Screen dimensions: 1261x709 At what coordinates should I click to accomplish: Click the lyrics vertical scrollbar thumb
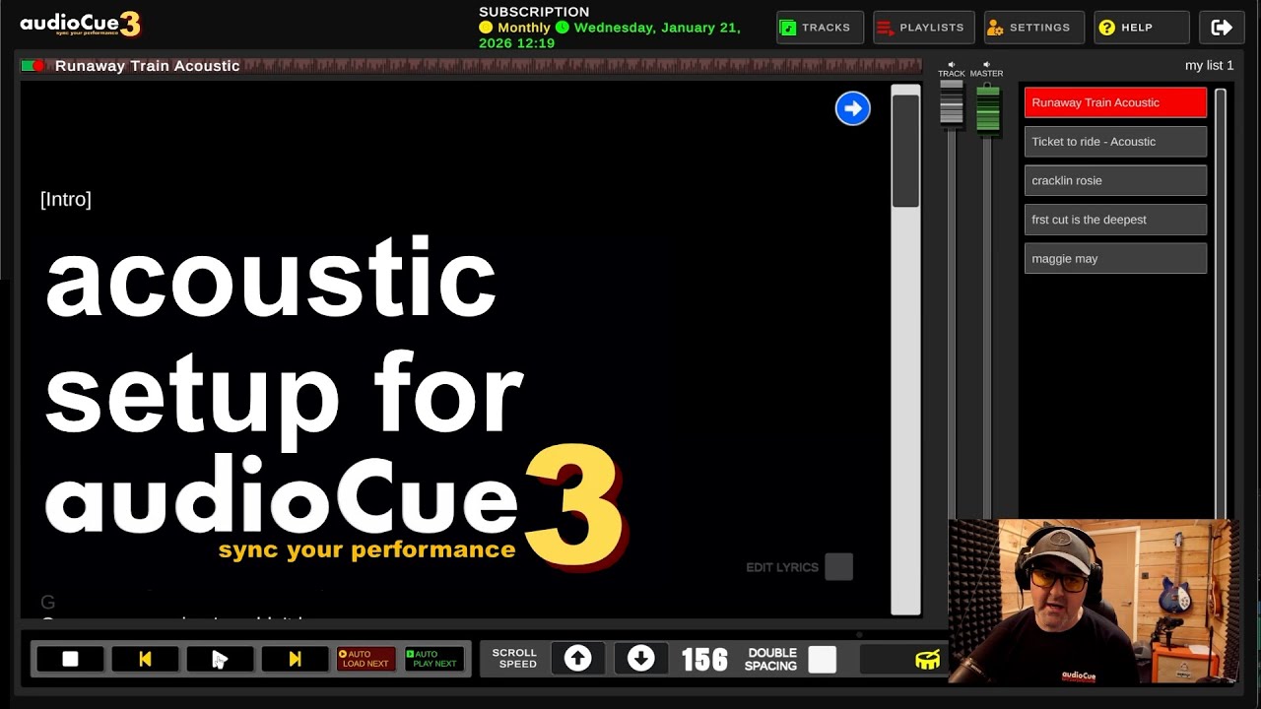905,150
